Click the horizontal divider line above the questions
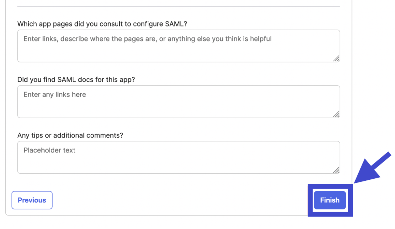Screen dimensions: 395x229 point(178,6)
